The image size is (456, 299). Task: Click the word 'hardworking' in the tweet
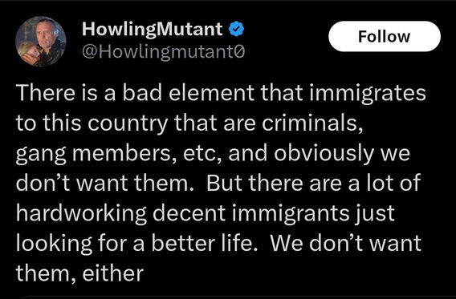pos(81,214)
